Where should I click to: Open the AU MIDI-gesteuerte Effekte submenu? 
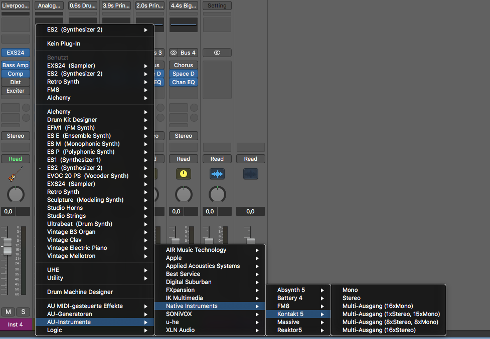(95, 306)
